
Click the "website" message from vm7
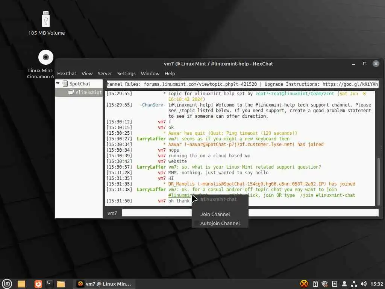pos(177,161)
